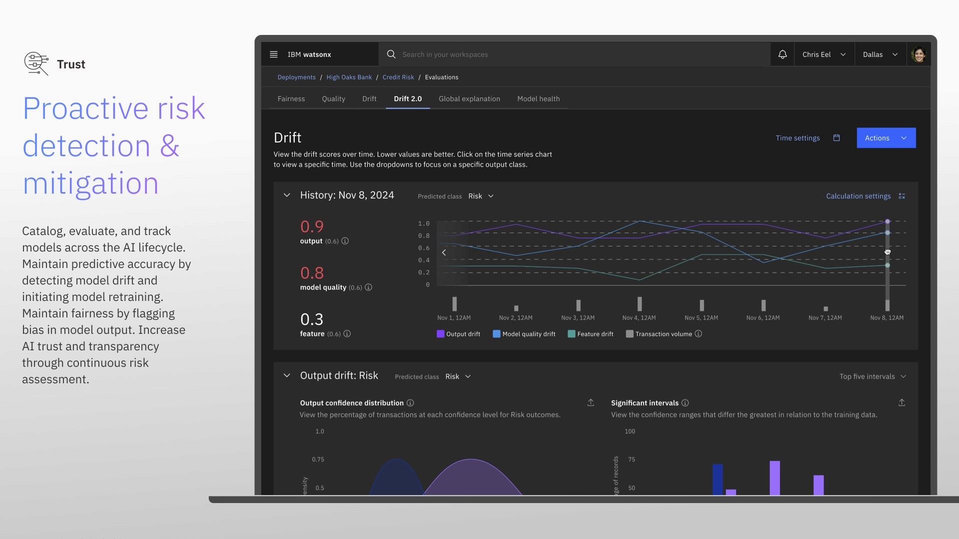Open the Model health tab

point(538,99)
